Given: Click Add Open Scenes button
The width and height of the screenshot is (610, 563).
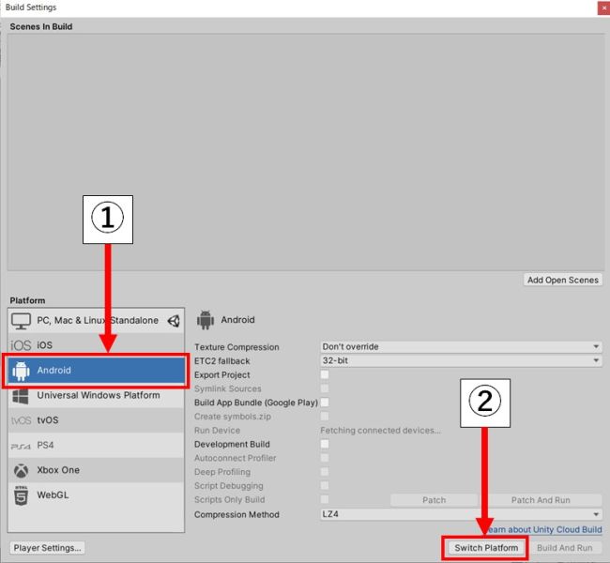Looking at the screenshot, I should tap(562, 280).
